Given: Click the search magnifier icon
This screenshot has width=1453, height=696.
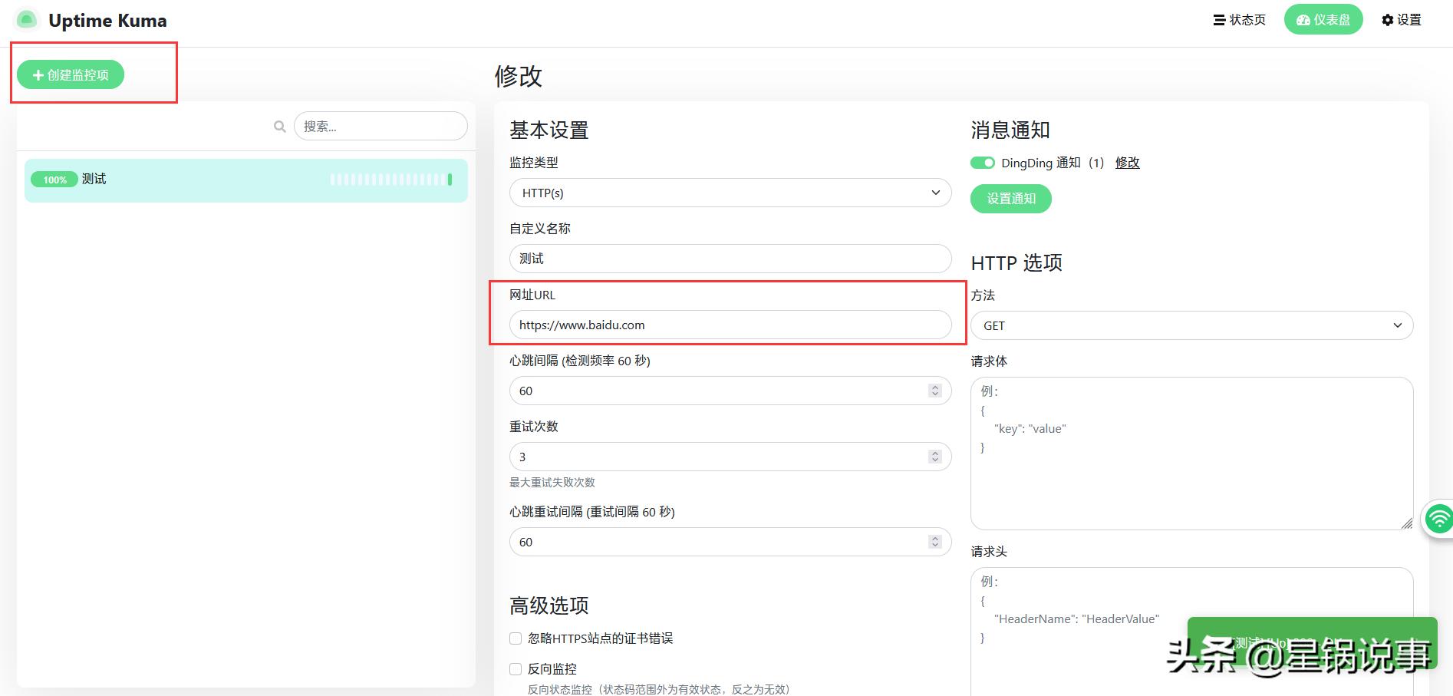Looking at the screenshot, I should 278,125.
